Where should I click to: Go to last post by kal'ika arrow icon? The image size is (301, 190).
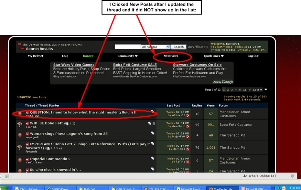pyautogui.click(x=188, y=162)
